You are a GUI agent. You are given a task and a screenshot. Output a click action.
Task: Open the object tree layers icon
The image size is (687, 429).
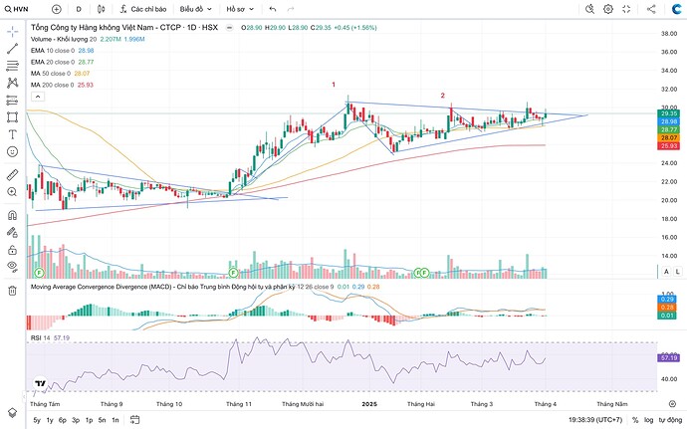point(12,412)
